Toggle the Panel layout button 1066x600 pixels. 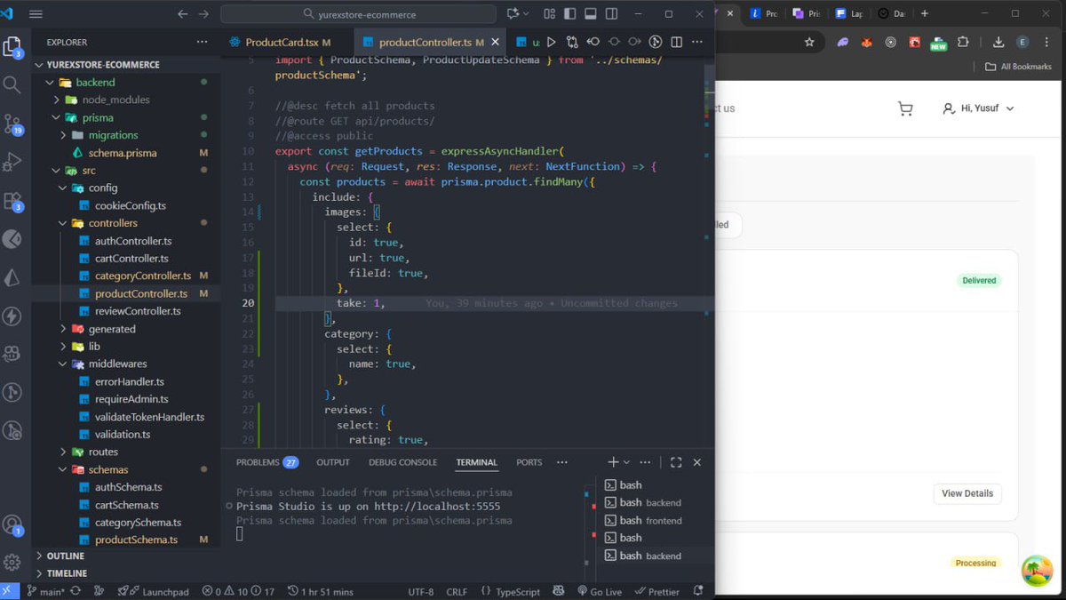point(591,14)
